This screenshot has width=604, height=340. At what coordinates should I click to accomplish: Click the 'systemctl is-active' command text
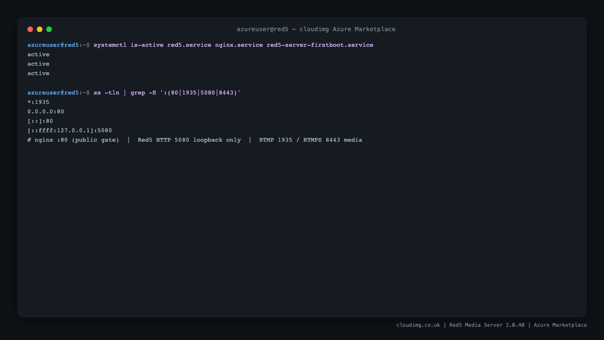pos(128,45)
